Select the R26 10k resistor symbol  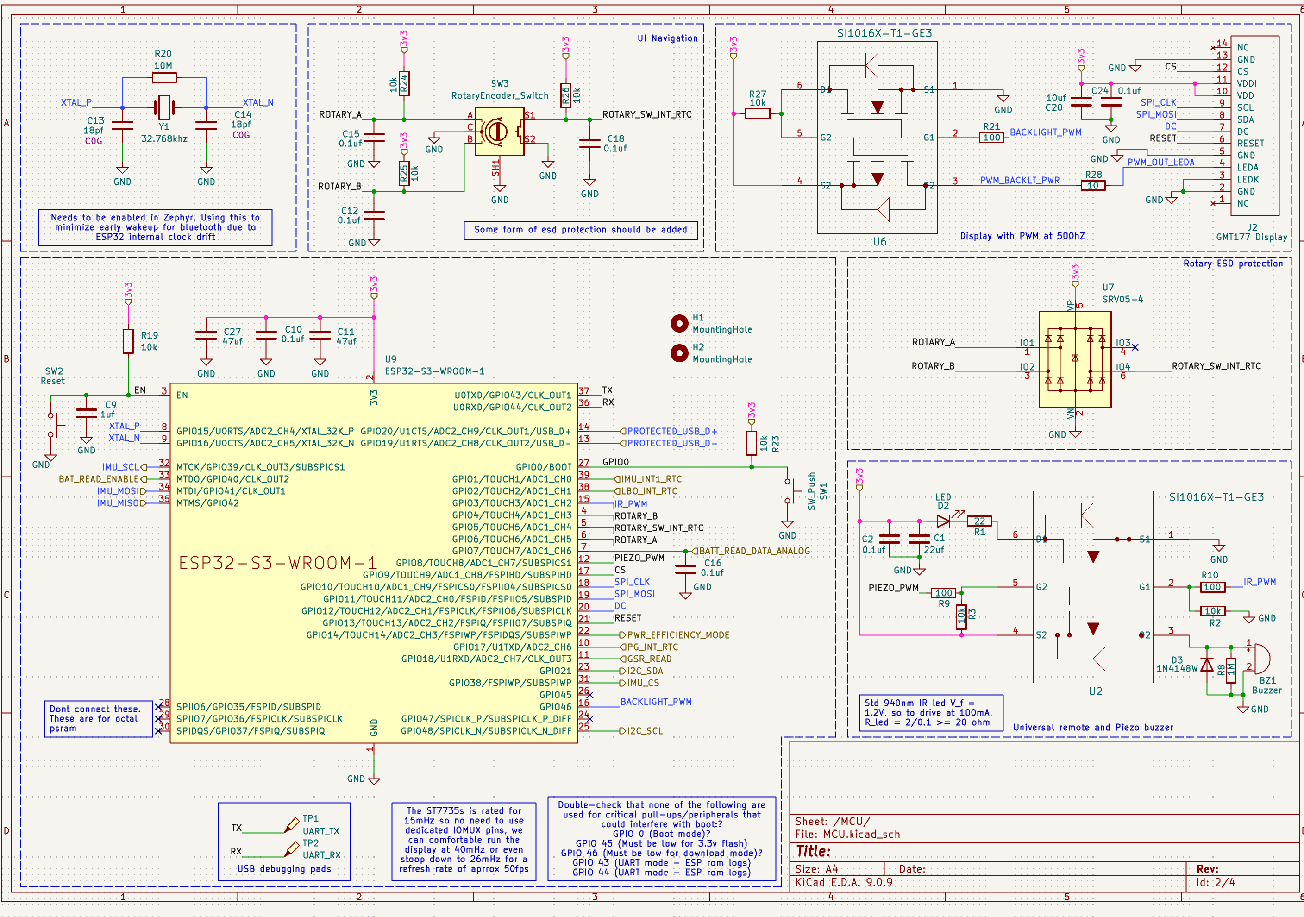566,95
